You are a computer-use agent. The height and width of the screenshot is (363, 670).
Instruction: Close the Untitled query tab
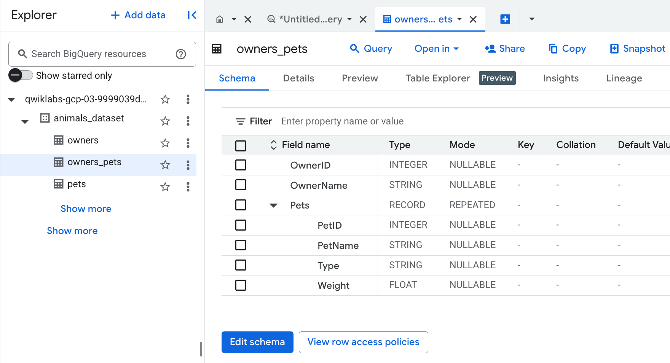click(x=363, y=19)
